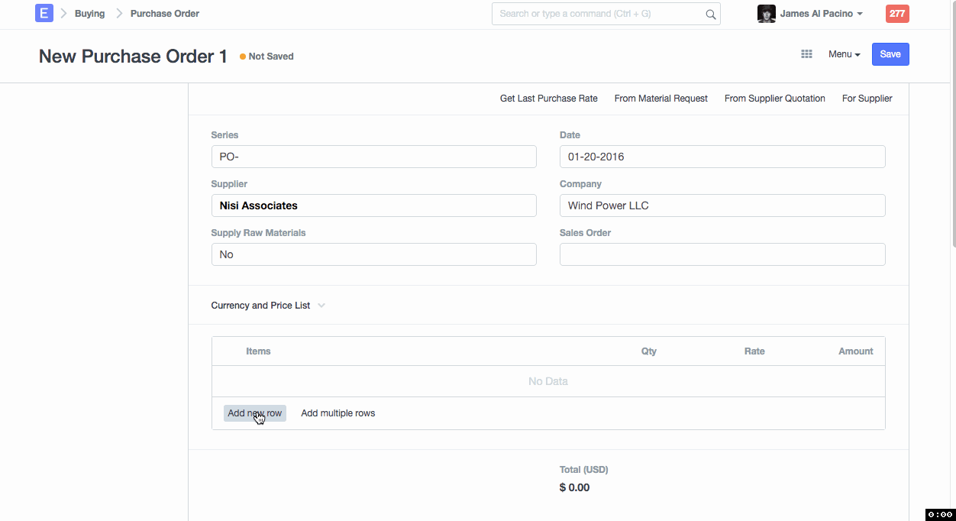The width and height of the screenshot is (956, 521).
Task: Focus the Sales Order input field
Action: (x=722, y=254)
